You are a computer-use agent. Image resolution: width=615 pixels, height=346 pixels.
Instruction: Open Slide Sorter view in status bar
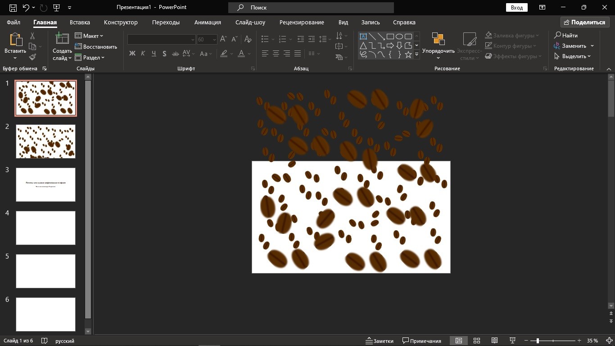tap(477, 341)
